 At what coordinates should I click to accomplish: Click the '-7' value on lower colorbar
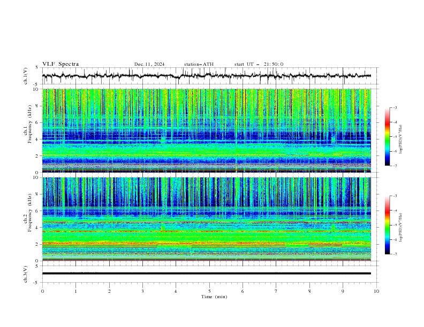coord(395,254)
